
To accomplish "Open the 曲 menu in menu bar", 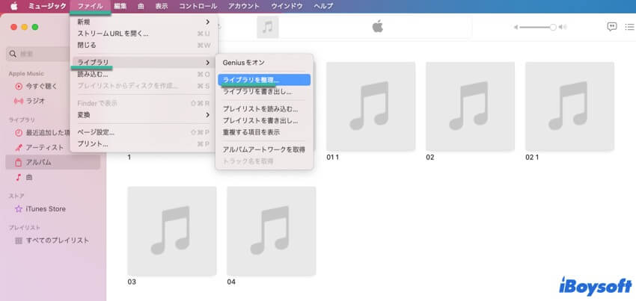I will [x=141, y=6].
